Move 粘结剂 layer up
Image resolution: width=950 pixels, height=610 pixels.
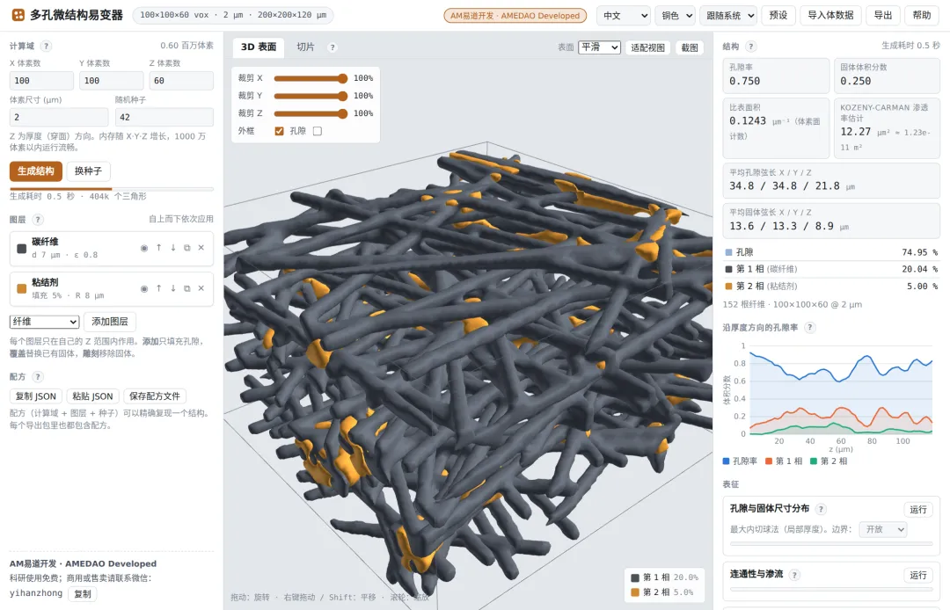click(158, 288)
